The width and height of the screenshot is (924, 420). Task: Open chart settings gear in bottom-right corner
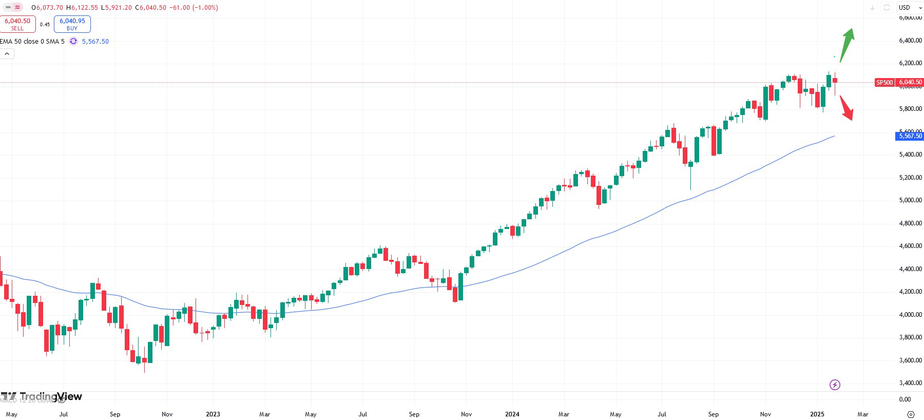911,414
